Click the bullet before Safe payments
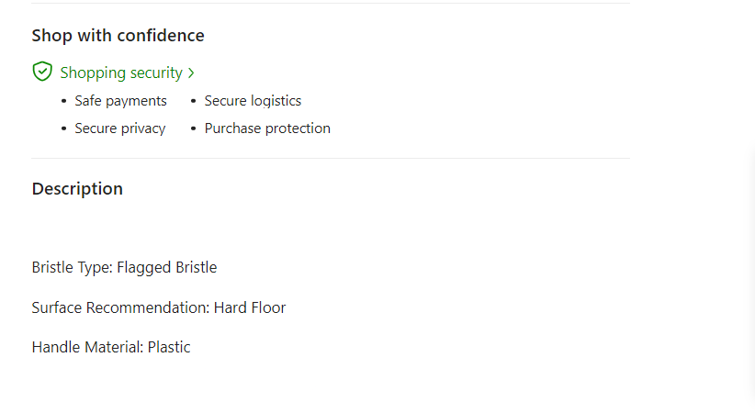This screenshot has width=755, height=413. point(63,102)
